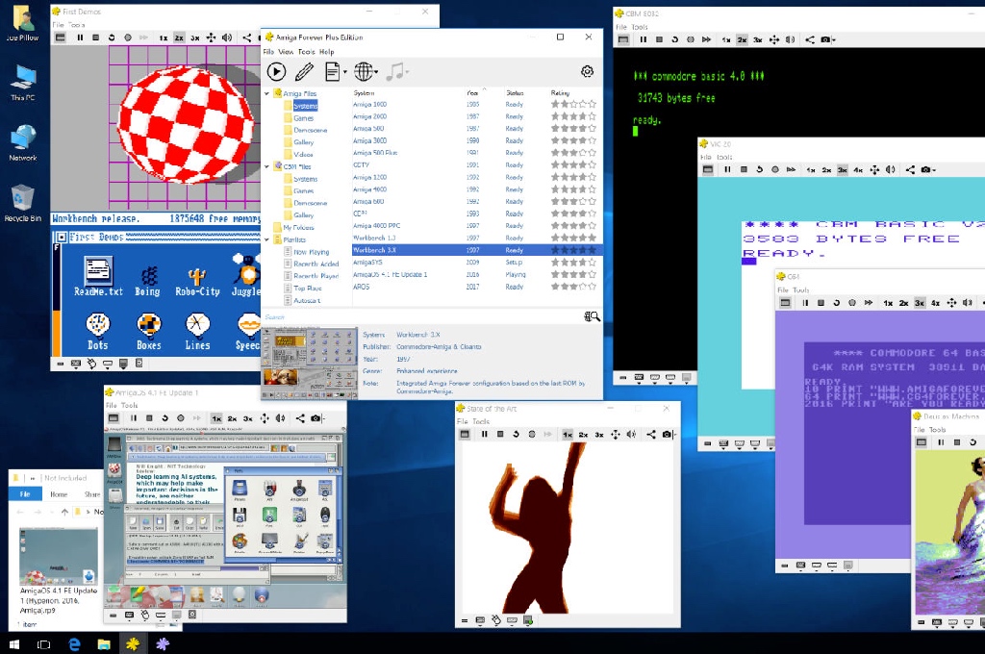Open Amiga Forever settings via the gear icon
This screenshot has width=985, height=654.
(587, 71)
